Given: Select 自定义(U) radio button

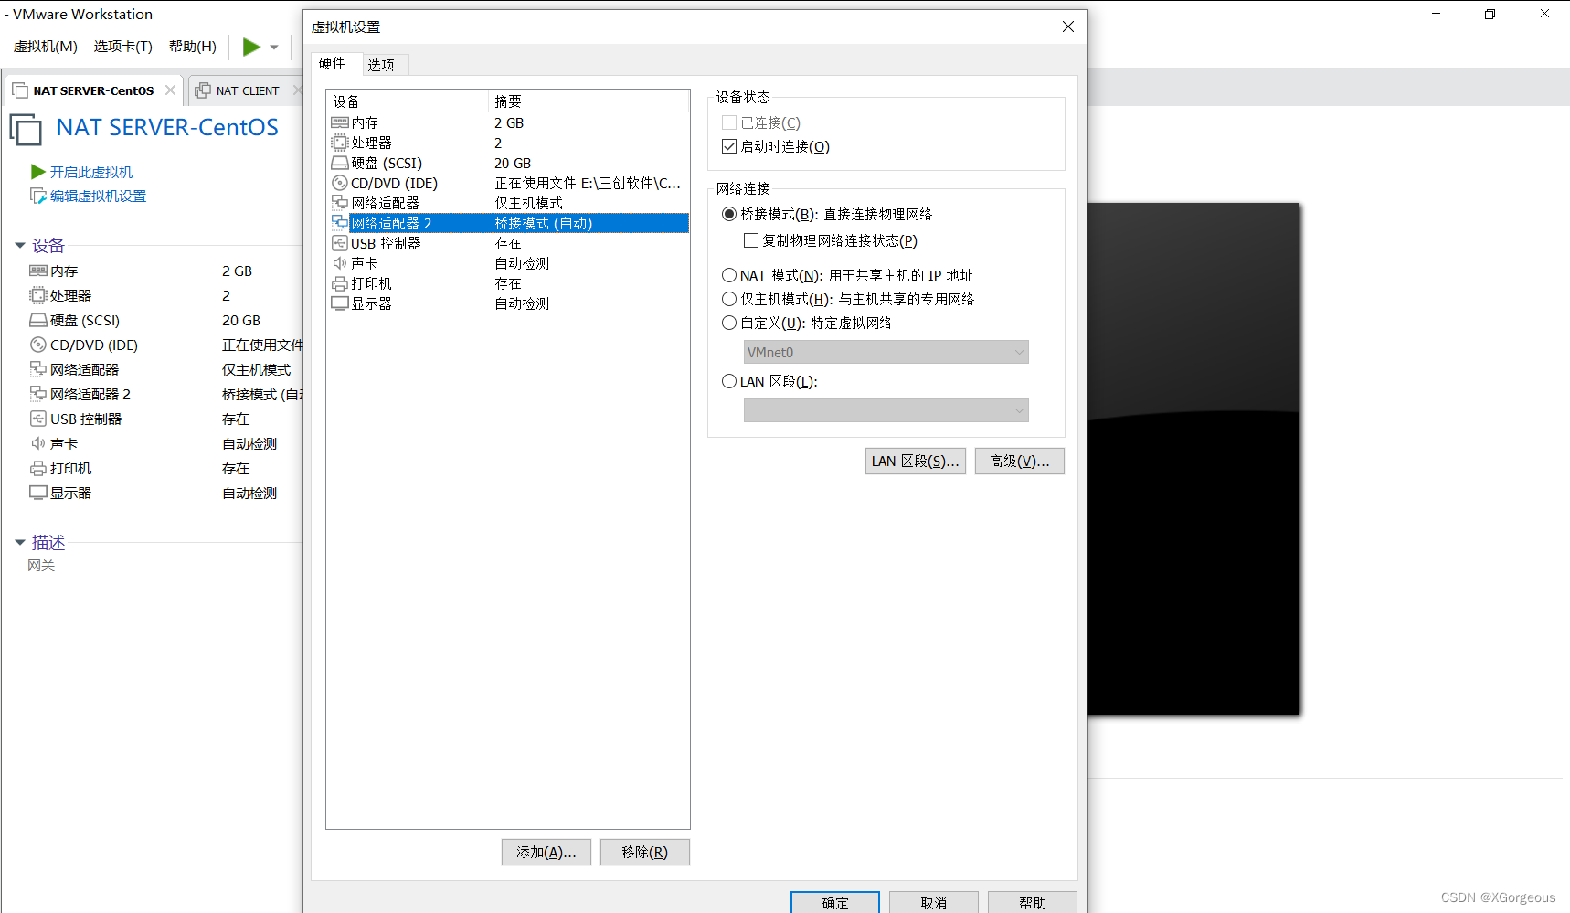Looking at the screenshot, I should click(729, 323).
